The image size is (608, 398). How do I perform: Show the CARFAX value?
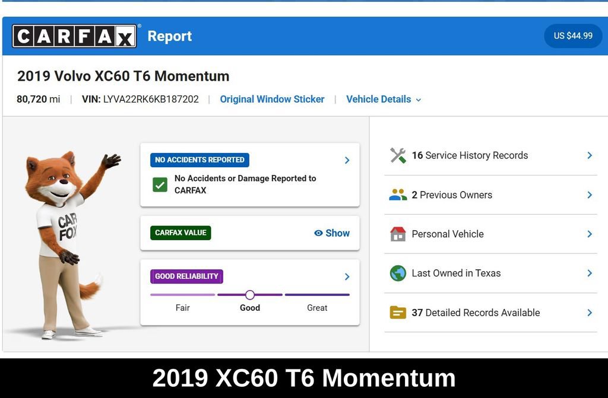(x=332, y=233)
